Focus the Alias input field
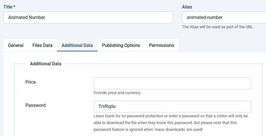Screen dimensions: 266x136 coord(224,18)
